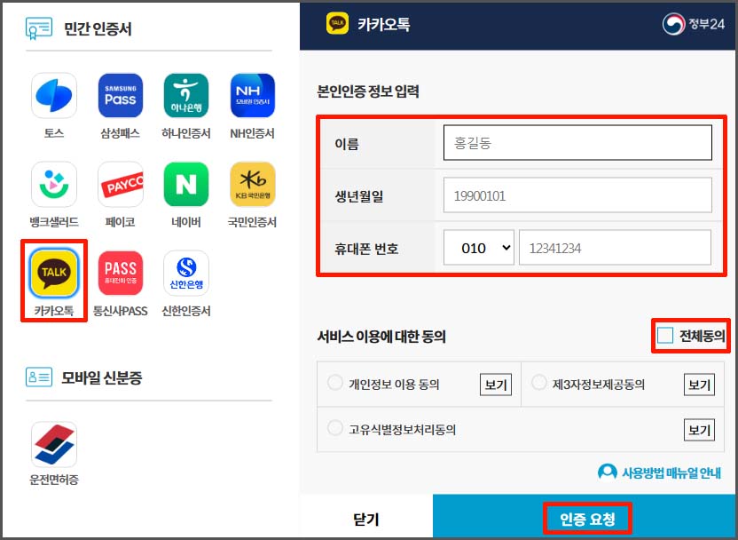
Task: Check the 전체동의 checkbox
Action: coord(665,336)
